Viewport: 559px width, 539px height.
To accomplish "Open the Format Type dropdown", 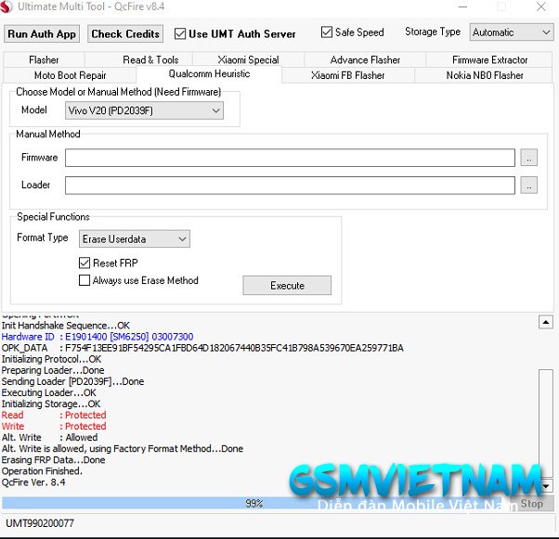I will click(x=135, y=238).
